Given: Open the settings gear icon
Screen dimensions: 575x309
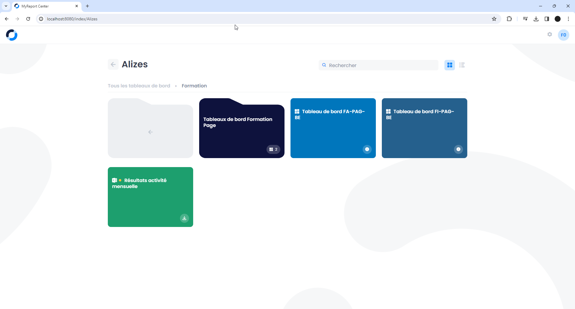Looking at the screenshot, I should (x=550, y=34).
